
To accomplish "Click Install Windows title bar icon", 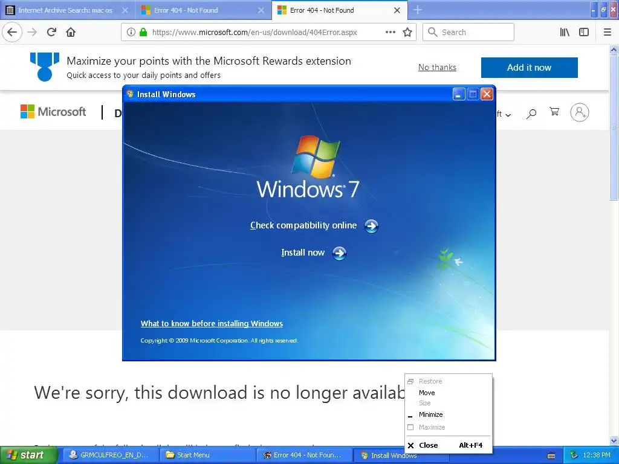I will point(130,94).
